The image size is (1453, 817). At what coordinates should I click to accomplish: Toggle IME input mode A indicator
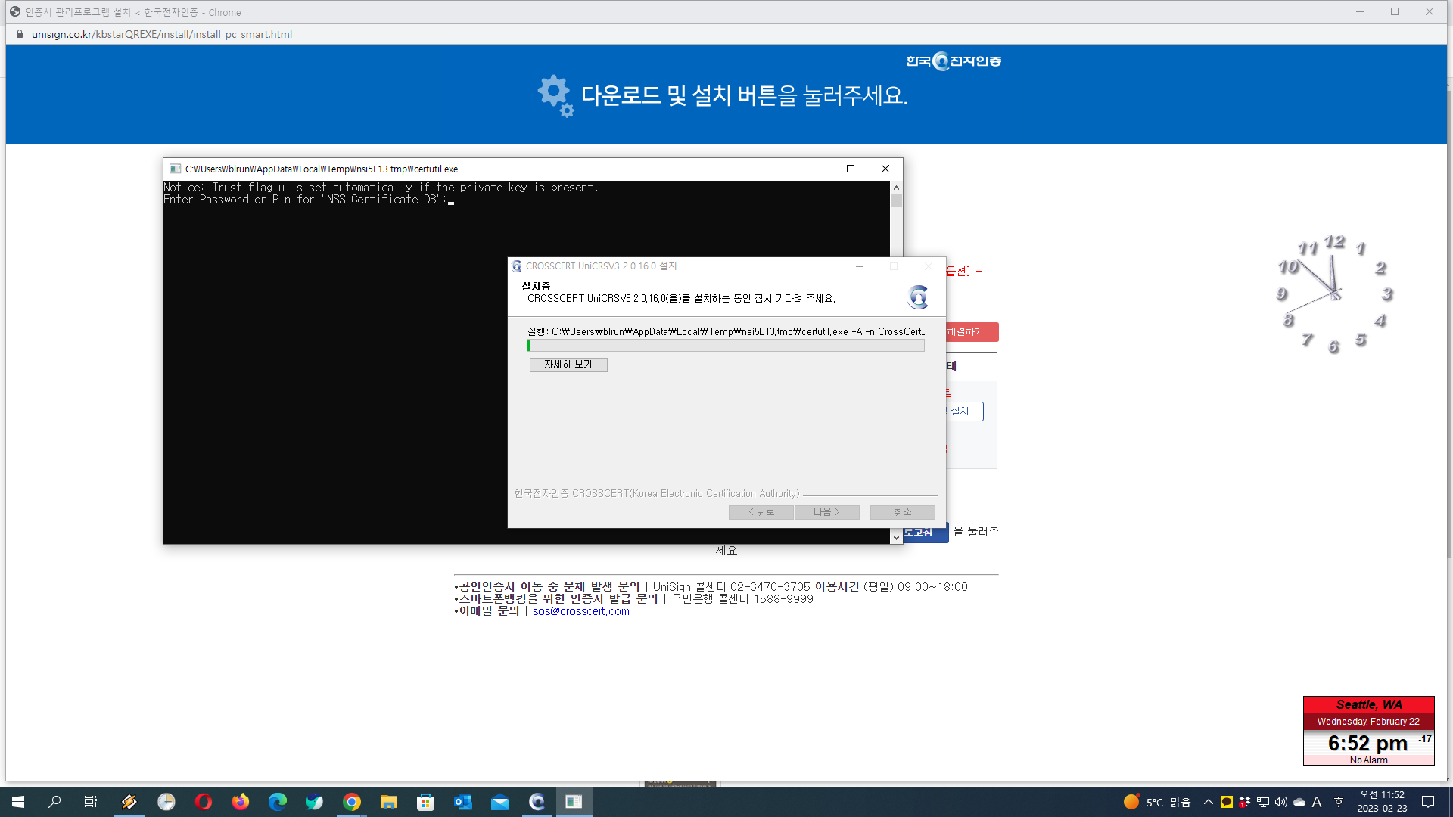point(1317,802)
